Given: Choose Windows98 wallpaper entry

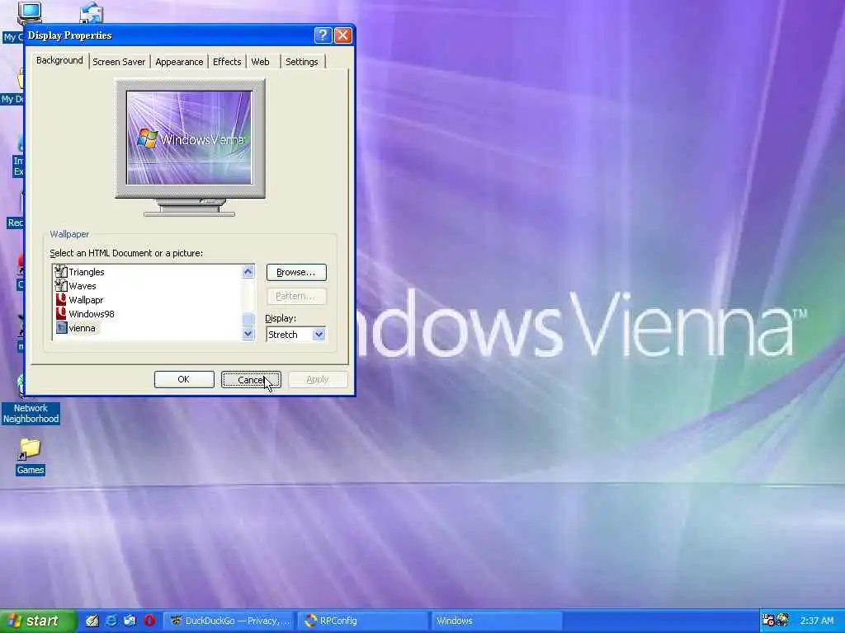Looking at the screenshot, I should click(x=91, y=314).
